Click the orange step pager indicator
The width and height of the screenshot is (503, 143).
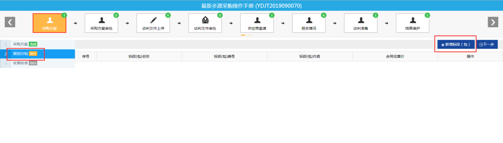243,35
